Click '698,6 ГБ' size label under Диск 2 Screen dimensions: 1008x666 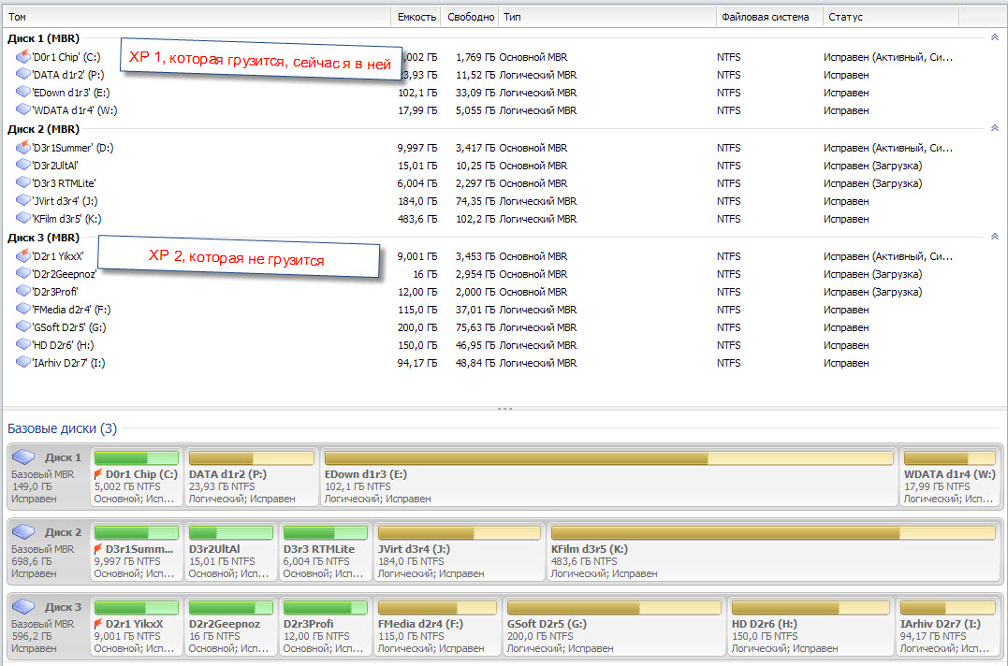pyautogui.click(x=32, y=561)
